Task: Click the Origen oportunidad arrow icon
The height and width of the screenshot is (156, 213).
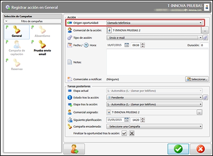Action: (69, 23)
